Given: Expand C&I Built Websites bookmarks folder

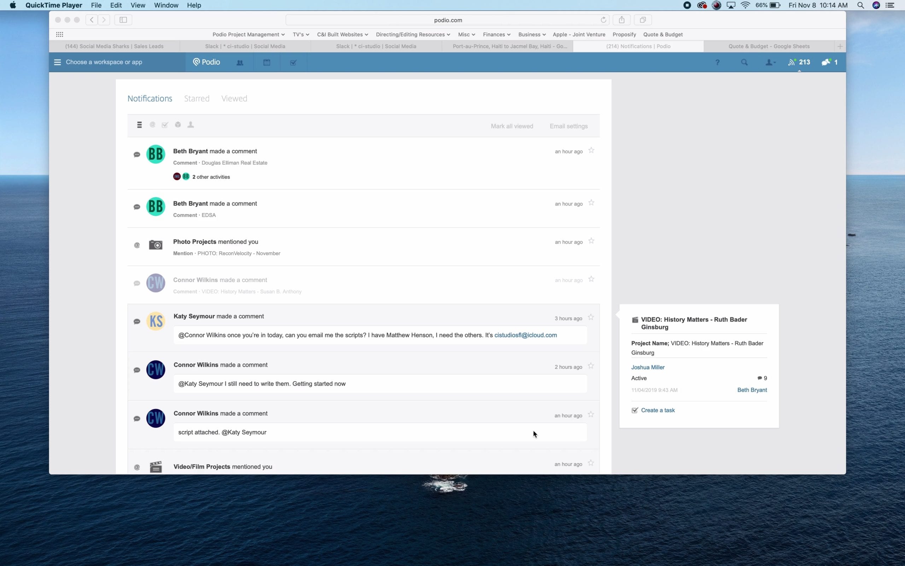Looking at the screenshot, I should pos(343,34).
